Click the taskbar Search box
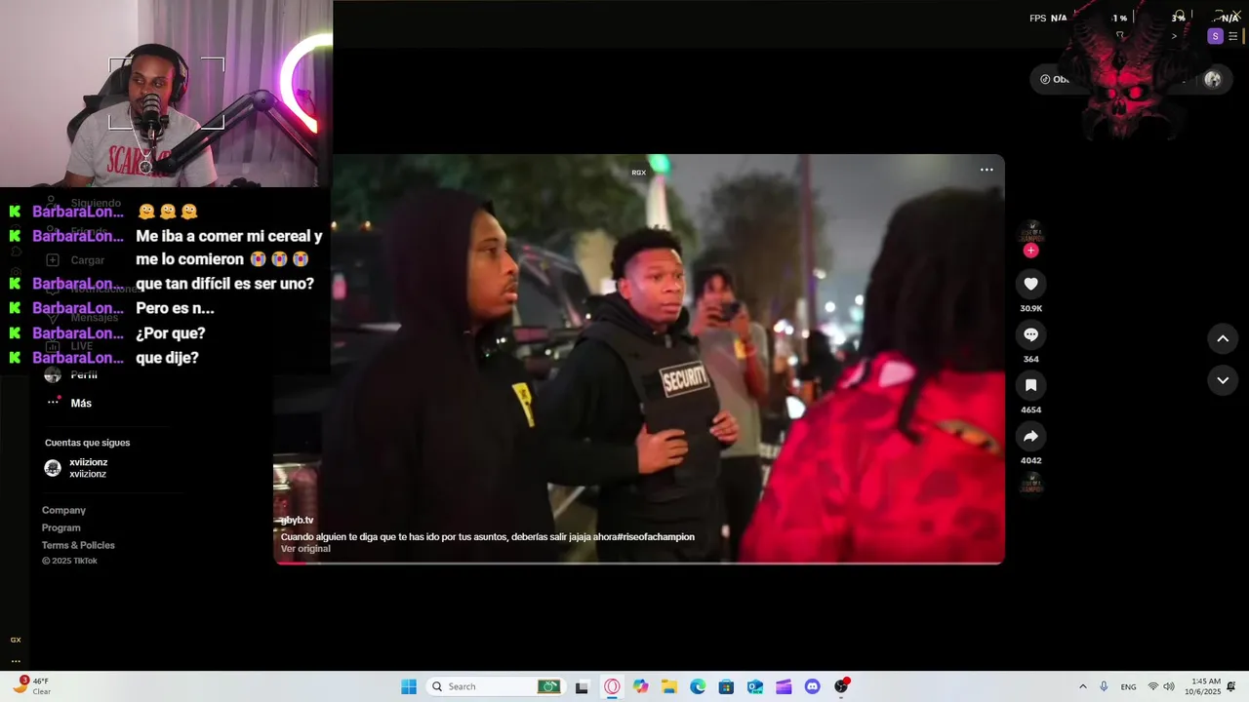Image resolution: width=1249 pixels, height=702 pixels. 496,686
